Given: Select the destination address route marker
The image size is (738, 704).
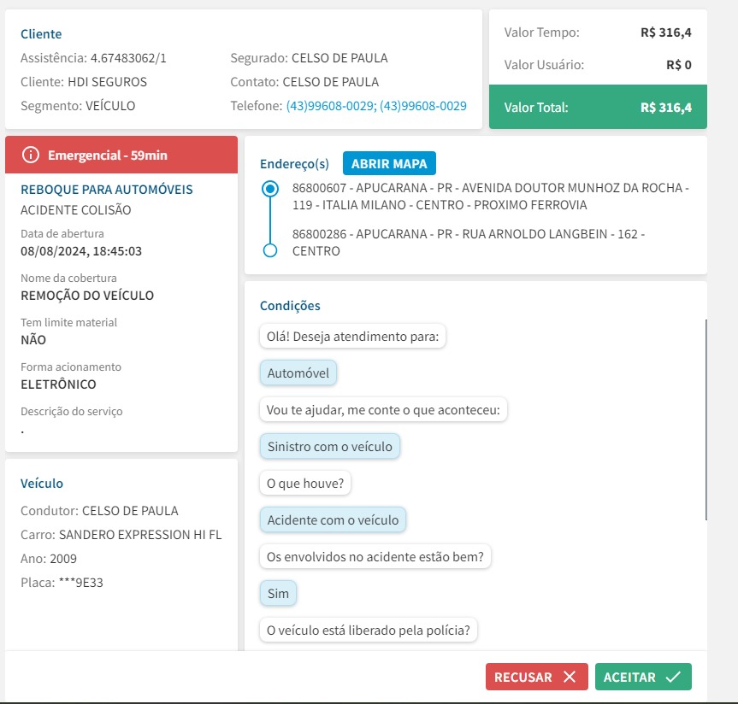Looking at the screenshot, I should coord(270,250).
